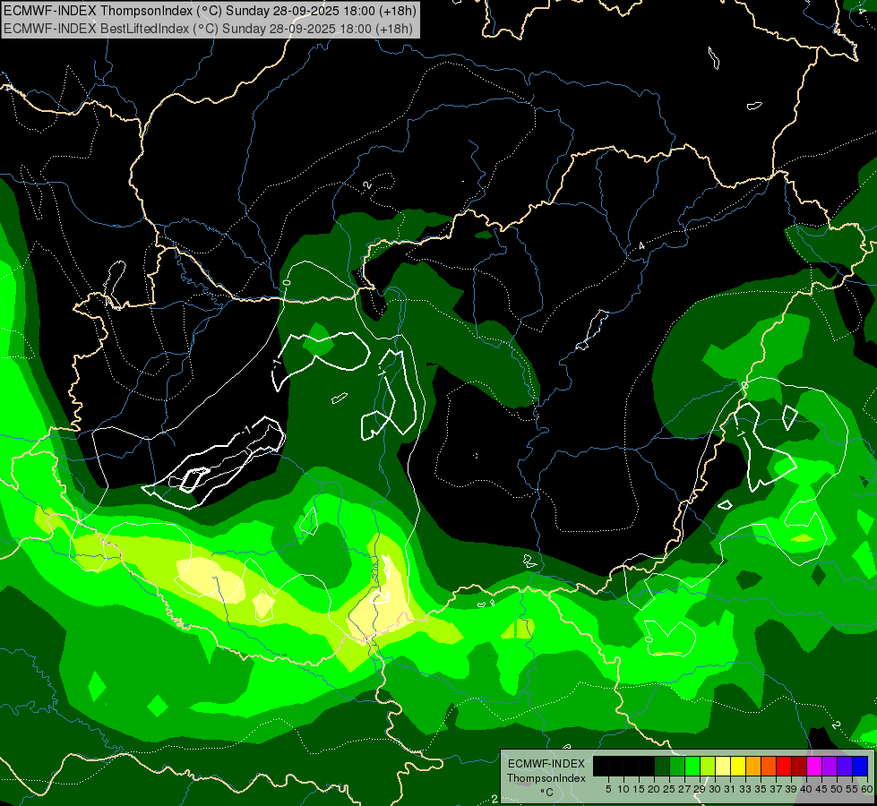Click the BestLiftedIndex forecast title line
This screenshot has height=806, width=877.
click(208, 29)
